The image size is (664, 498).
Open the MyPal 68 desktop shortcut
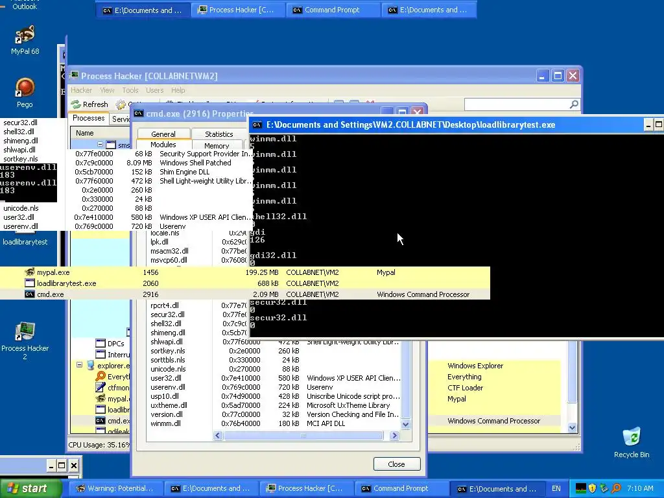[25, 41]
